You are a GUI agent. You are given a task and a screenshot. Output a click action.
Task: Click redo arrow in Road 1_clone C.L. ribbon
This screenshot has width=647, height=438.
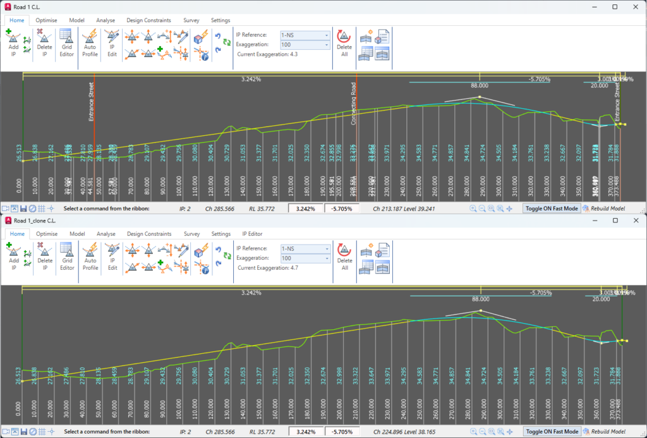(x=218, y=263)
